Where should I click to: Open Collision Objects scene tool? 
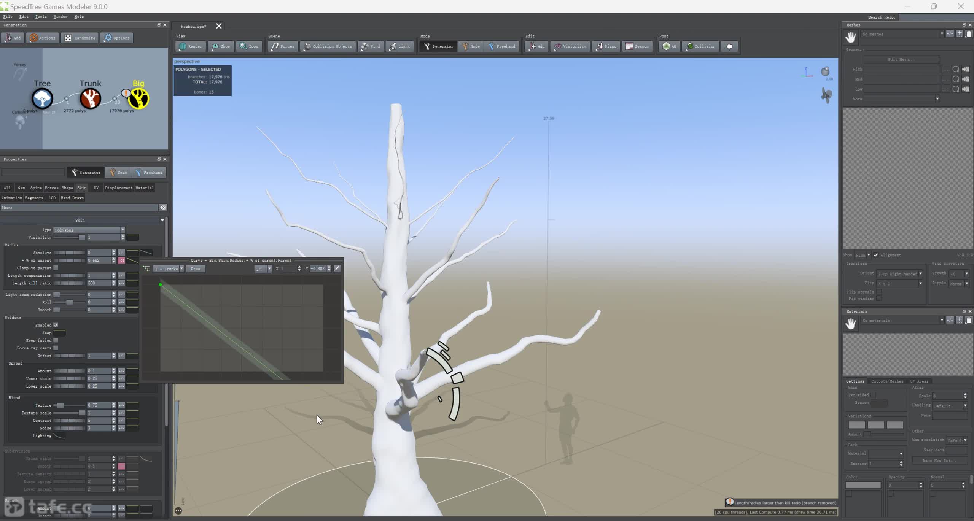328,46
